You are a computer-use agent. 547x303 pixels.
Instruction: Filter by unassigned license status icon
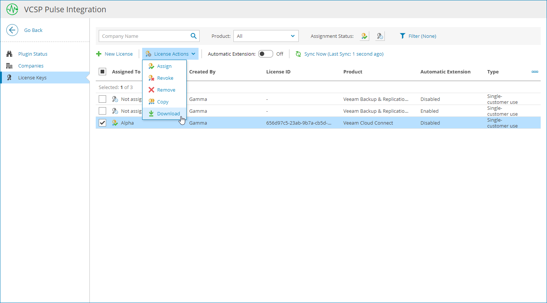click(x=380, y=36)
